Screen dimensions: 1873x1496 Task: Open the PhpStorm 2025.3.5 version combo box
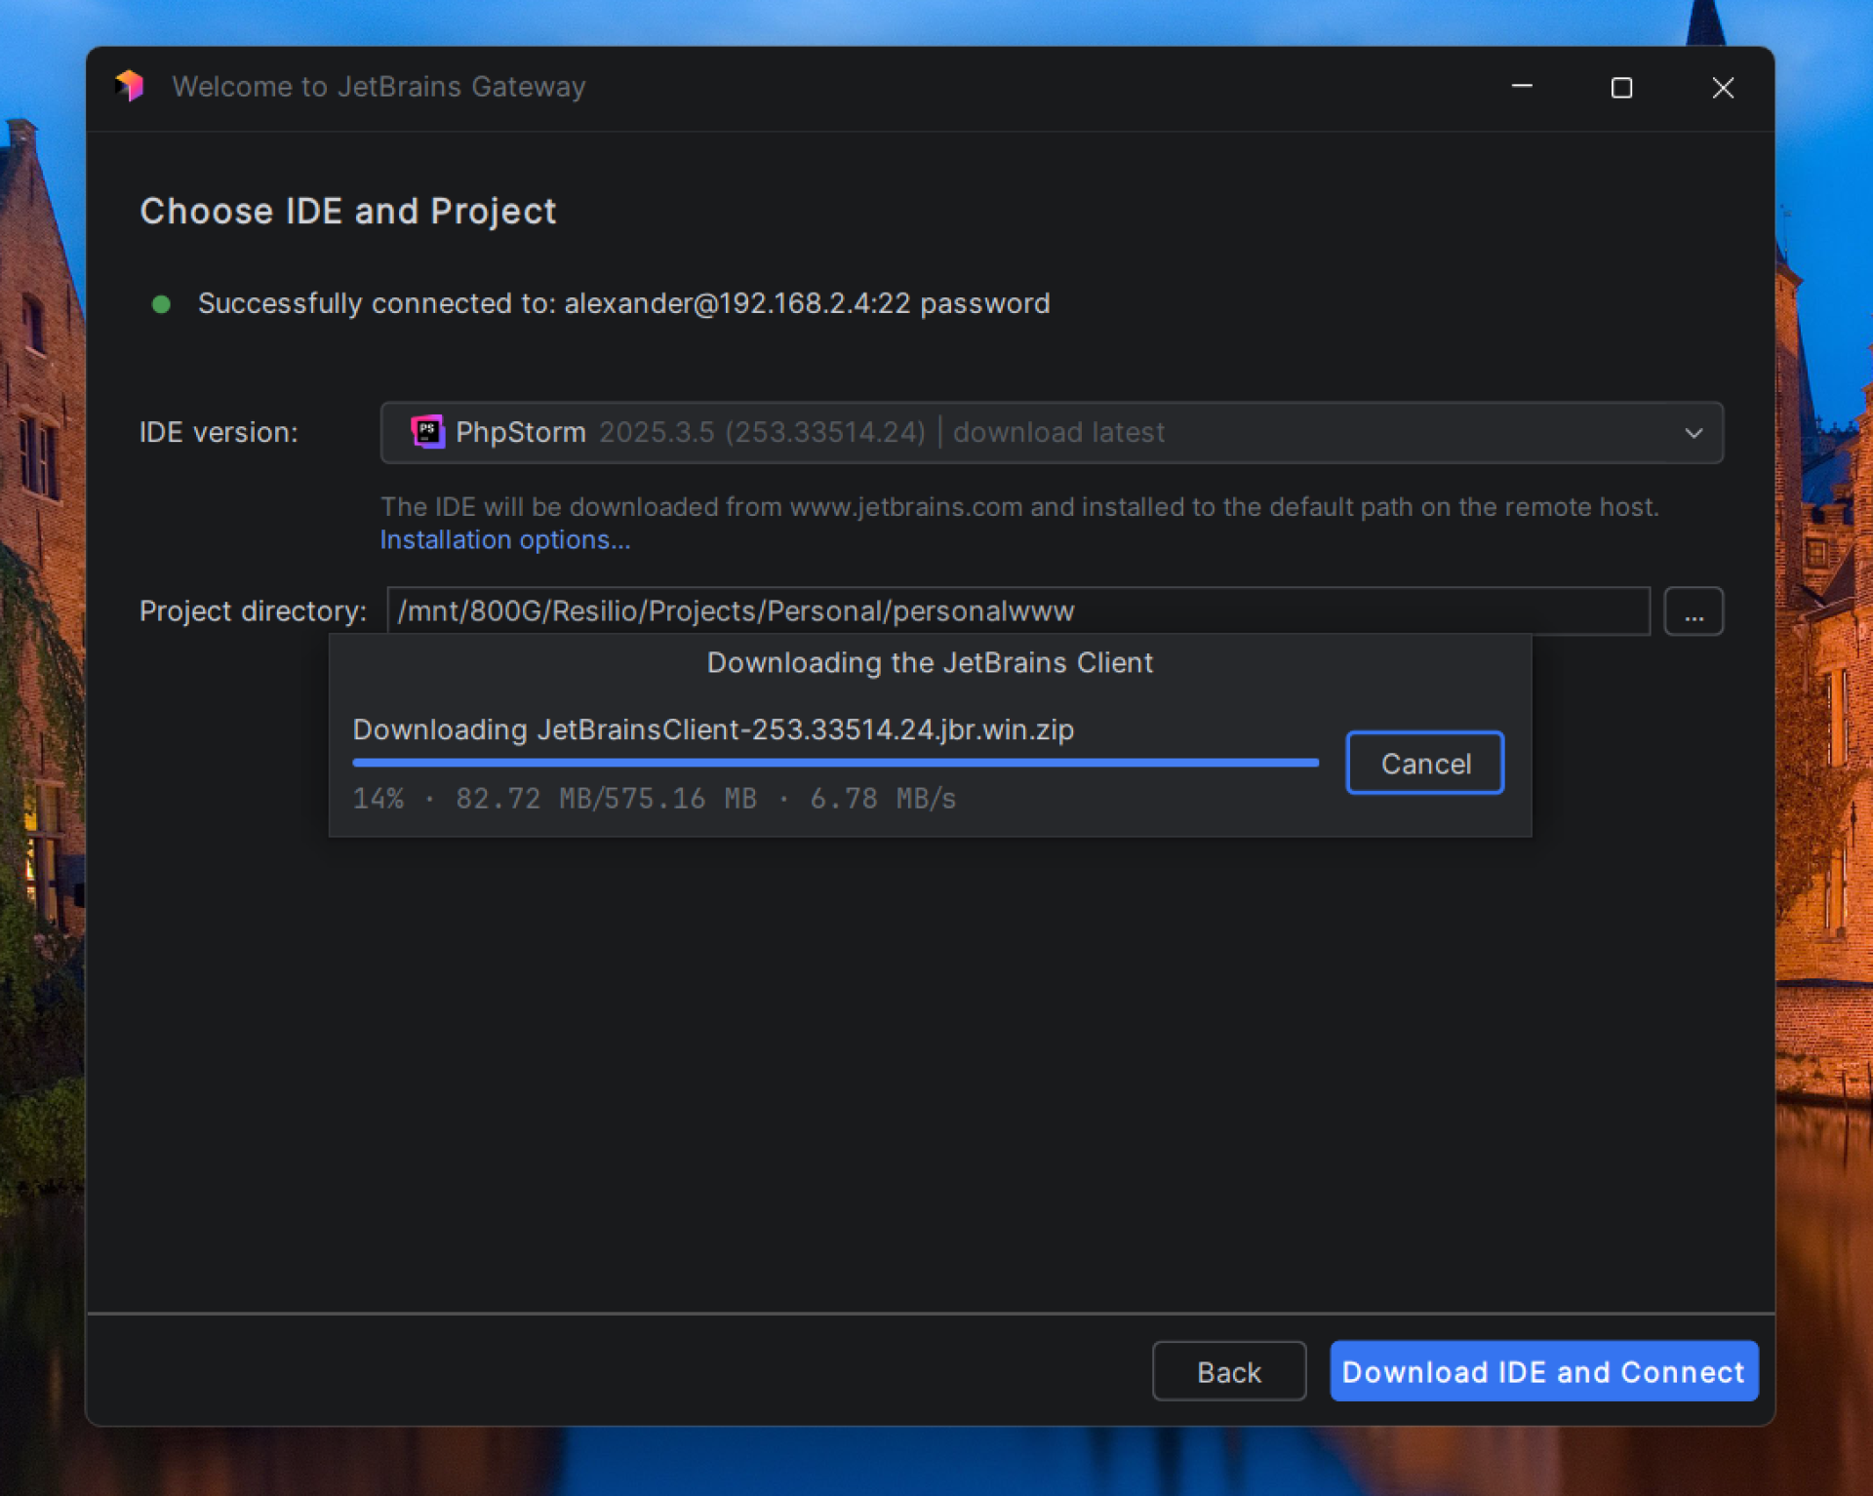tap(1052, 432)
